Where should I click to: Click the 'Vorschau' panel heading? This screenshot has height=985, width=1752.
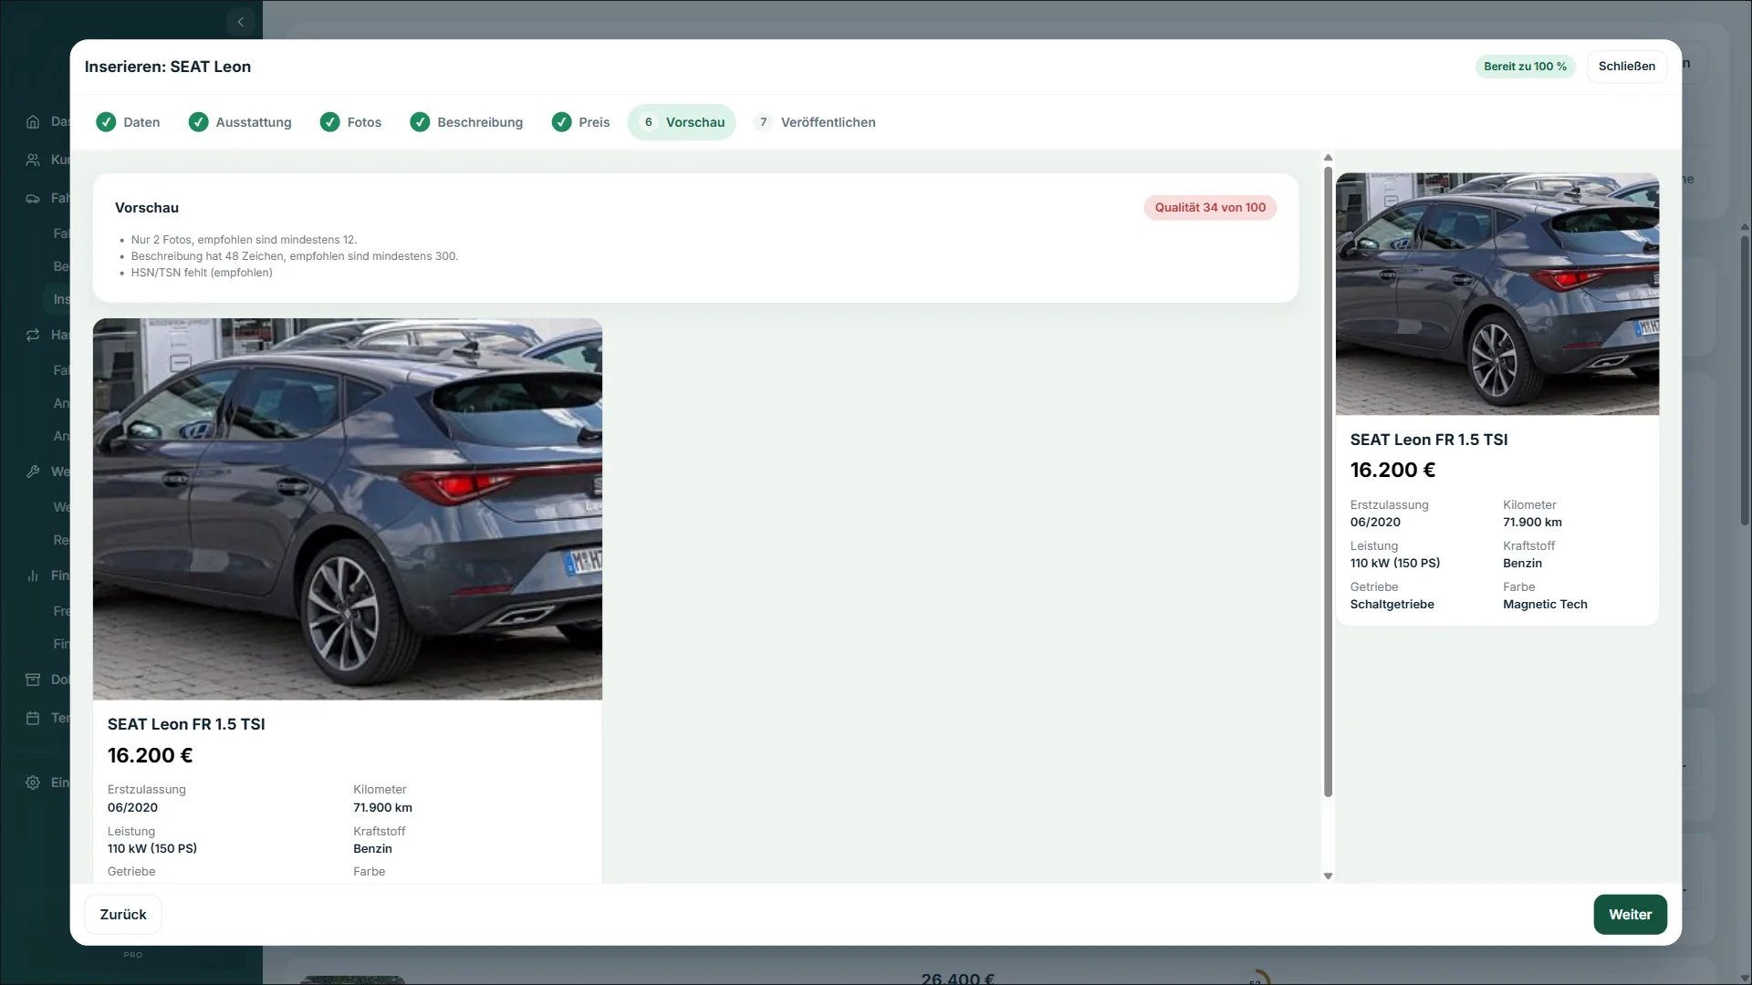click(x=147, y=208)
